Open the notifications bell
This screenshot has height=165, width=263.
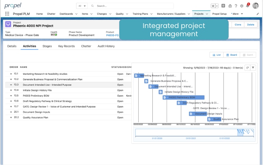point(248,6)
